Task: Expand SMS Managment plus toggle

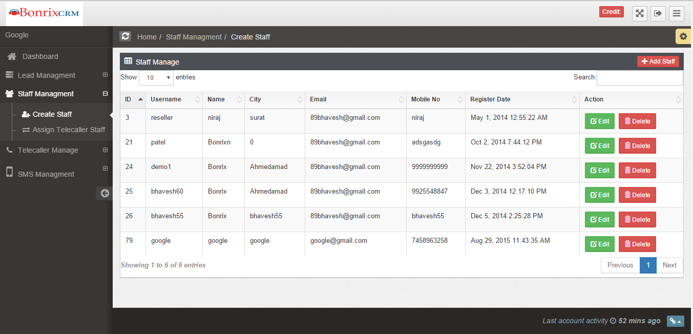Action: click(x=105, y=168)
